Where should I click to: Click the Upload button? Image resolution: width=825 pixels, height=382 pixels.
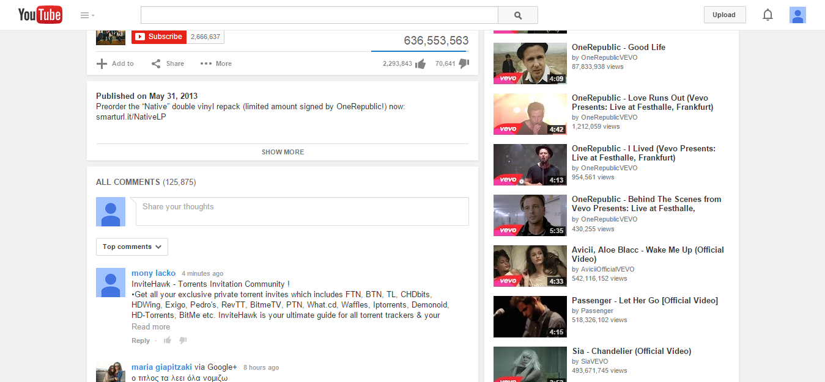coord(725,15)
